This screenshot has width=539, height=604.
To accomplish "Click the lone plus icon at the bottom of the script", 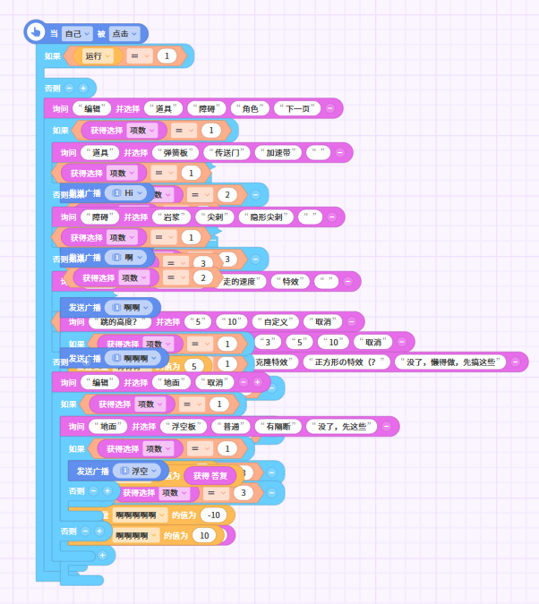I will (x=103, y=555).
